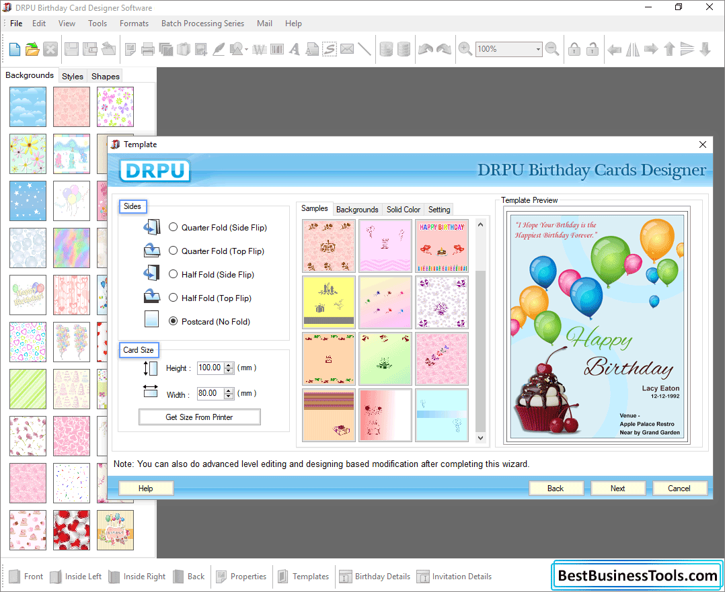Click the Help button in Template dialog

pyautogui.click(x=146, y=489)
